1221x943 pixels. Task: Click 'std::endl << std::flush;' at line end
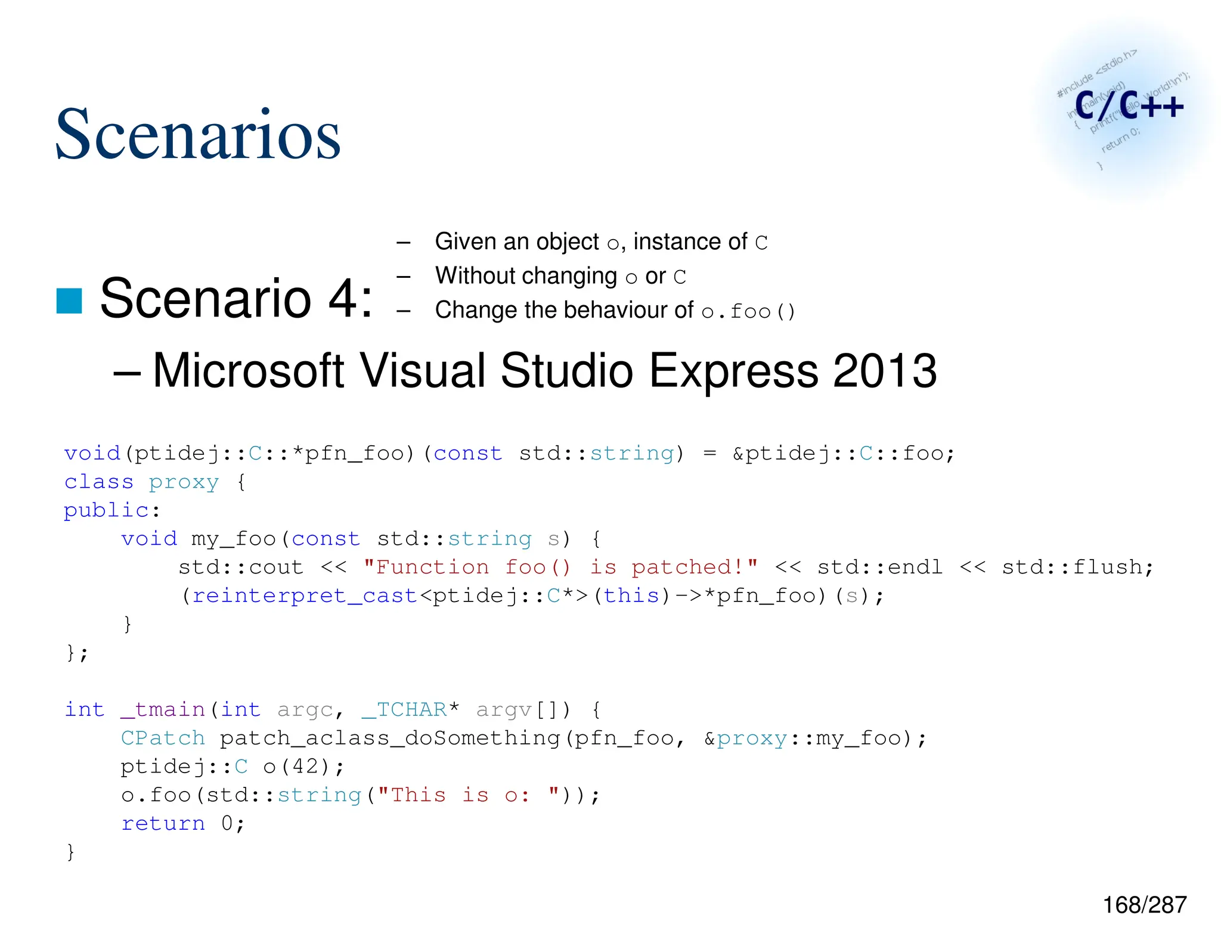click(x=986, y=567)
